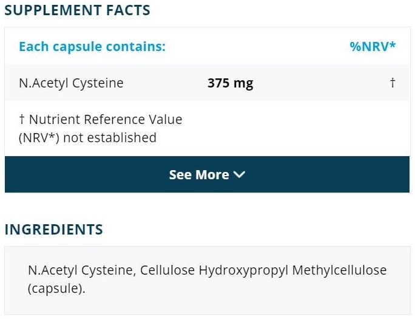Click the '(NRV*) not established' text
The width and height of the screenshot is (415, 319).
[x=87, y=137]
